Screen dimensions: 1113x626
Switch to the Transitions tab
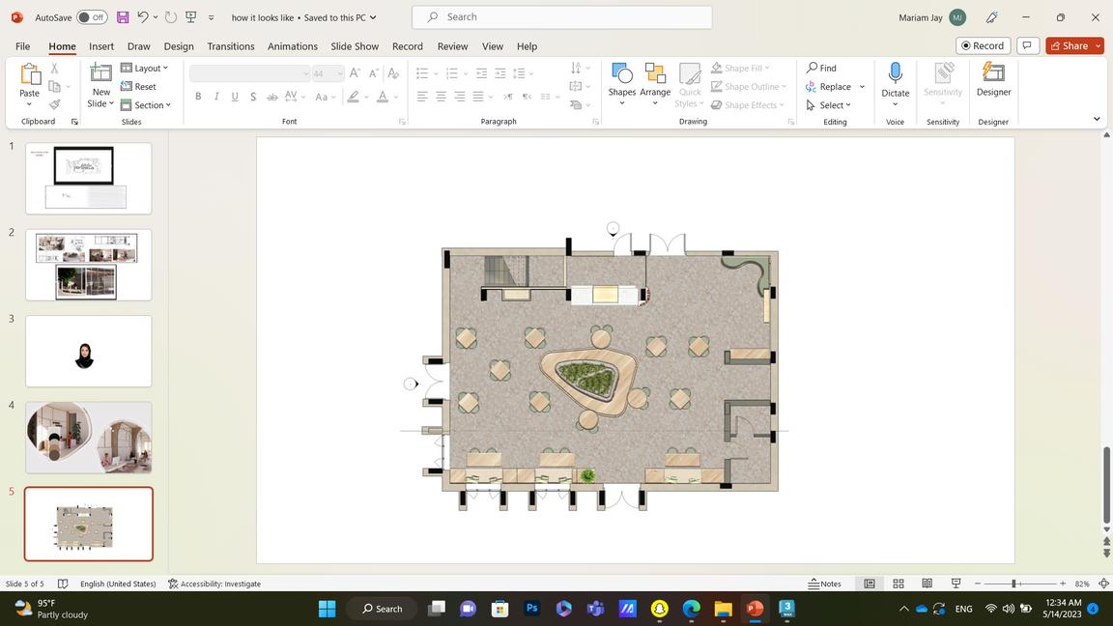[x=231, y=46]
